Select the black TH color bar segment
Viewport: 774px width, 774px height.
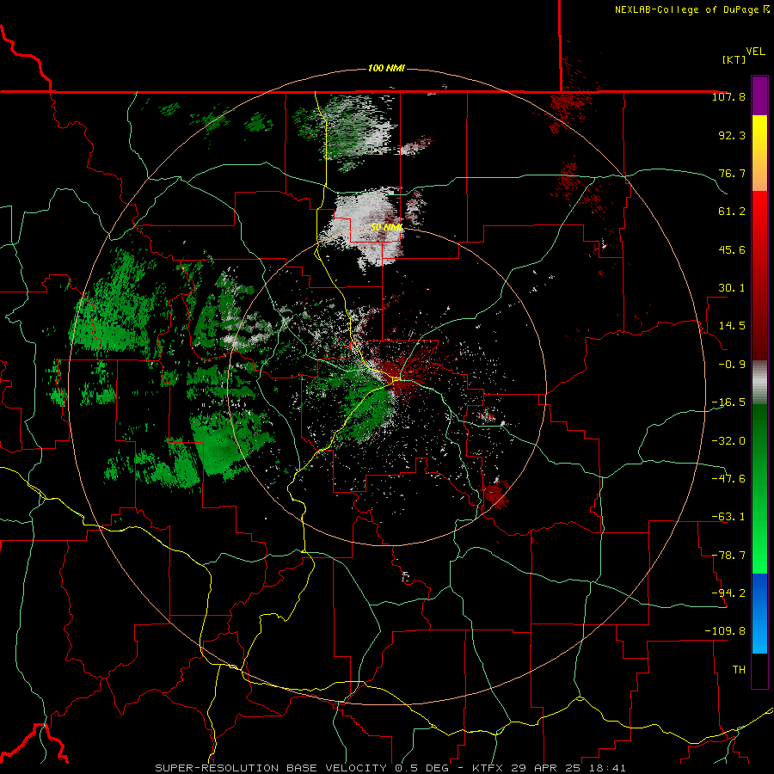pos(759,670)
